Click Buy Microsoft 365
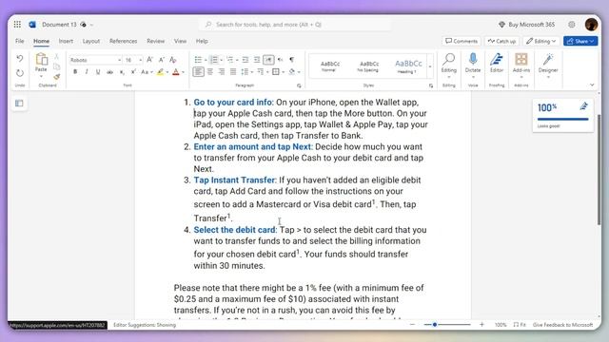Screen dimensions: 609x342 (x=526, y=25)
